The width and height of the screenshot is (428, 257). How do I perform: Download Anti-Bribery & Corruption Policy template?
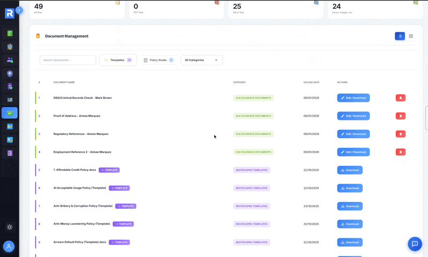[x=350, y=206]
